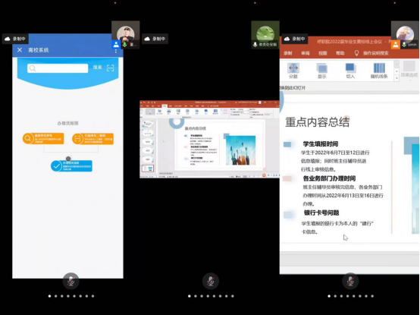
Task: Tap the orange search student number button
Action: [x=43, y=139]
